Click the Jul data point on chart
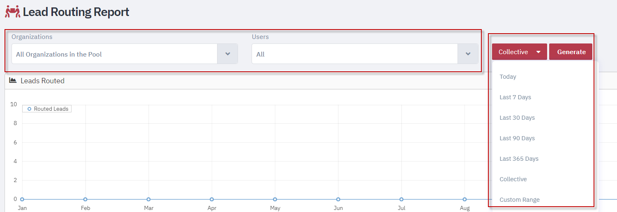This screenshot has width=617, height=212. point(401,199)
